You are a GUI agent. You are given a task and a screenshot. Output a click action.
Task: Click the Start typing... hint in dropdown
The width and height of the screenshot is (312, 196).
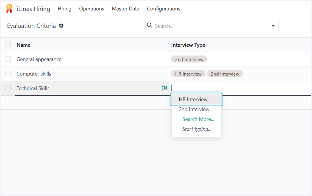pyautogui.click(x=197, y=129)
